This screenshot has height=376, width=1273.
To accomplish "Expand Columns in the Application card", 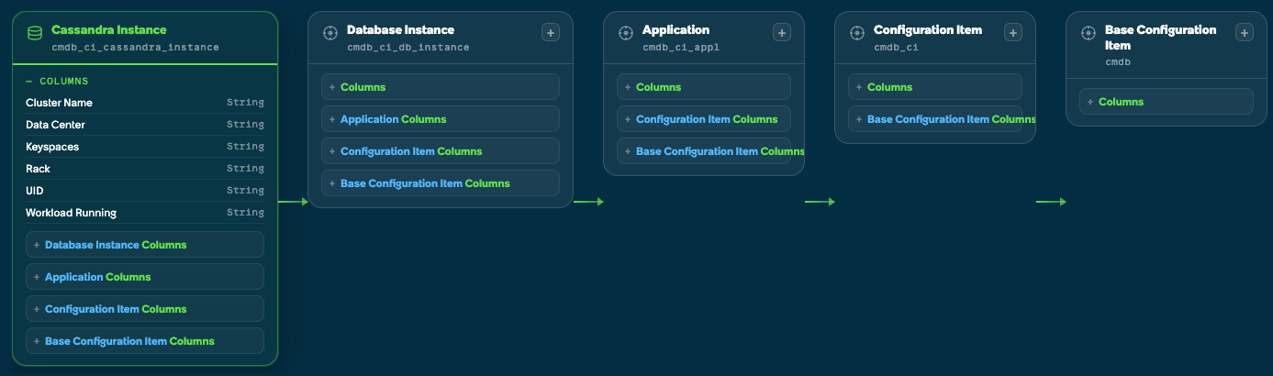I will 704,87.
